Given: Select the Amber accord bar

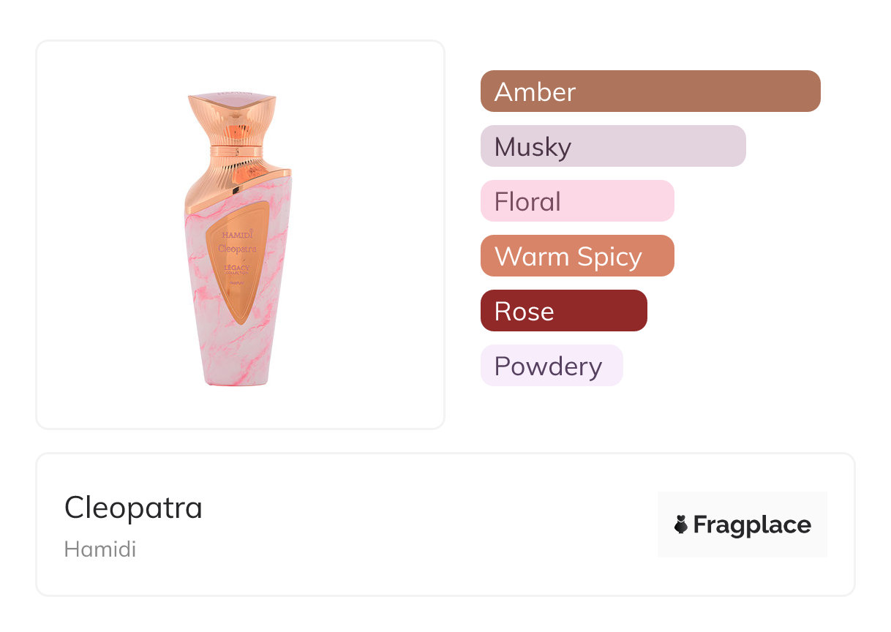Looking at the screenshot, I should pos(650,91).
